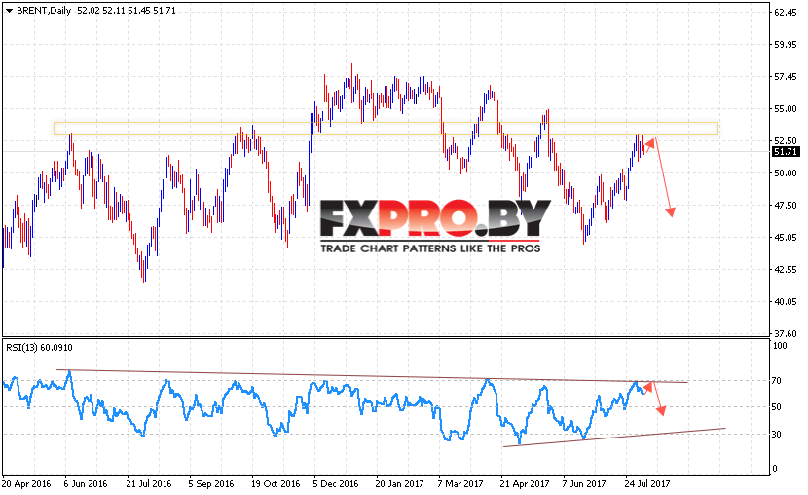The width and height of the screenshot is (808, 495).
Task: Select the 24 Jul 2017 date label
Action: (x=647, y=483)
